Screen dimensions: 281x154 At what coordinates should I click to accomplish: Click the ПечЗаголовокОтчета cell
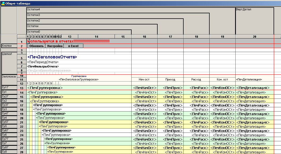52,57
